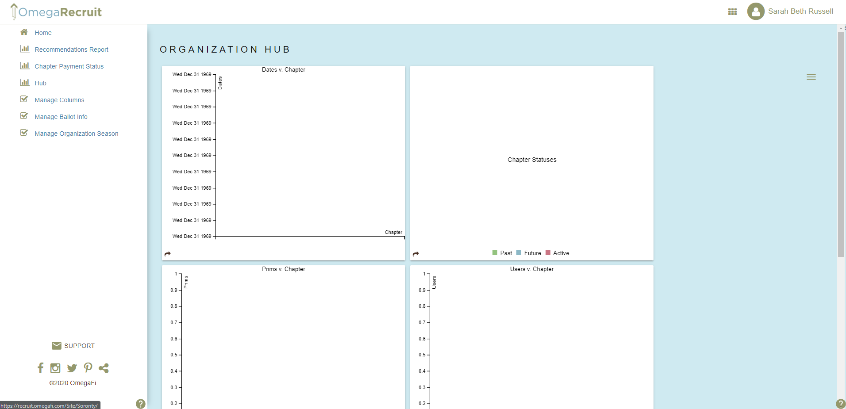Select the Chapter Payment Status bar-chart icon
The width and height of the screenshot is (846, 409).
[25, 66]
